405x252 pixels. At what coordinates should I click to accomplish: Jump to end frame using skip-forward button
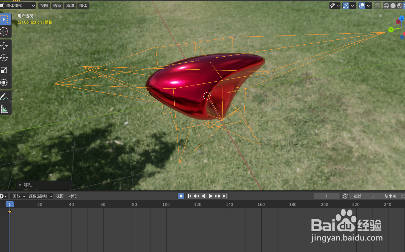(x=225, y=196)
